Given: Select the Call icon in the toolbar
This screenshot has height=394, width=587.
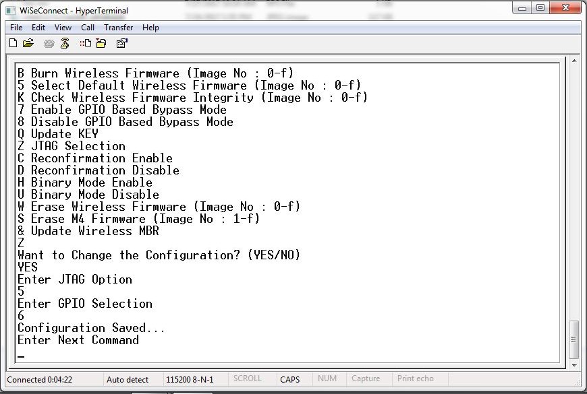Looking at the screenshot, I should 48,42.
